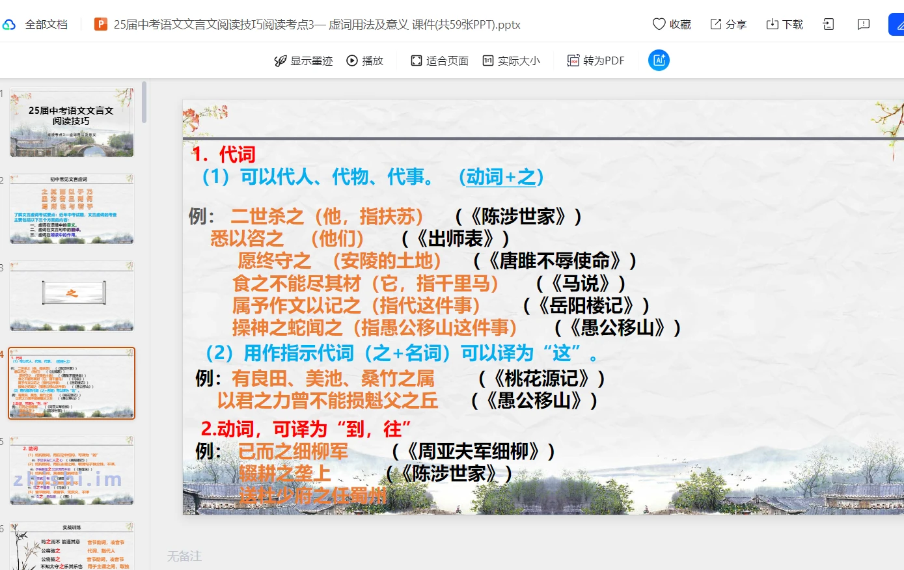Click the source 《陈涉世家》 in first example

tap(518, 216)
